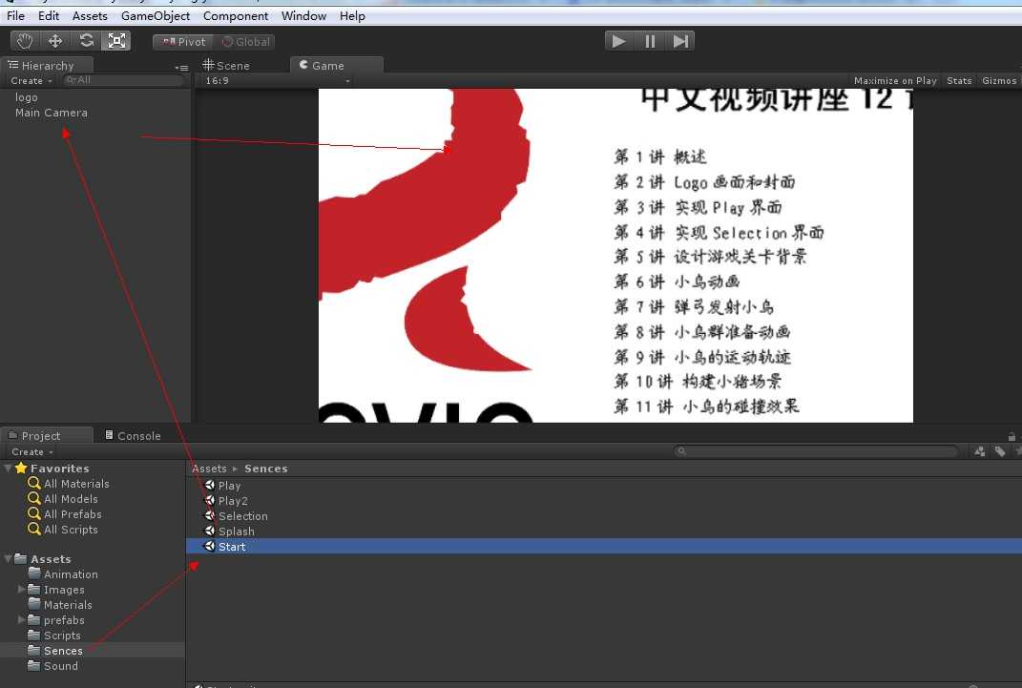The width and height of the screenshot is (1022, 688).
Task: Click the Search by Type icon
Action: (x=979, y=450)
